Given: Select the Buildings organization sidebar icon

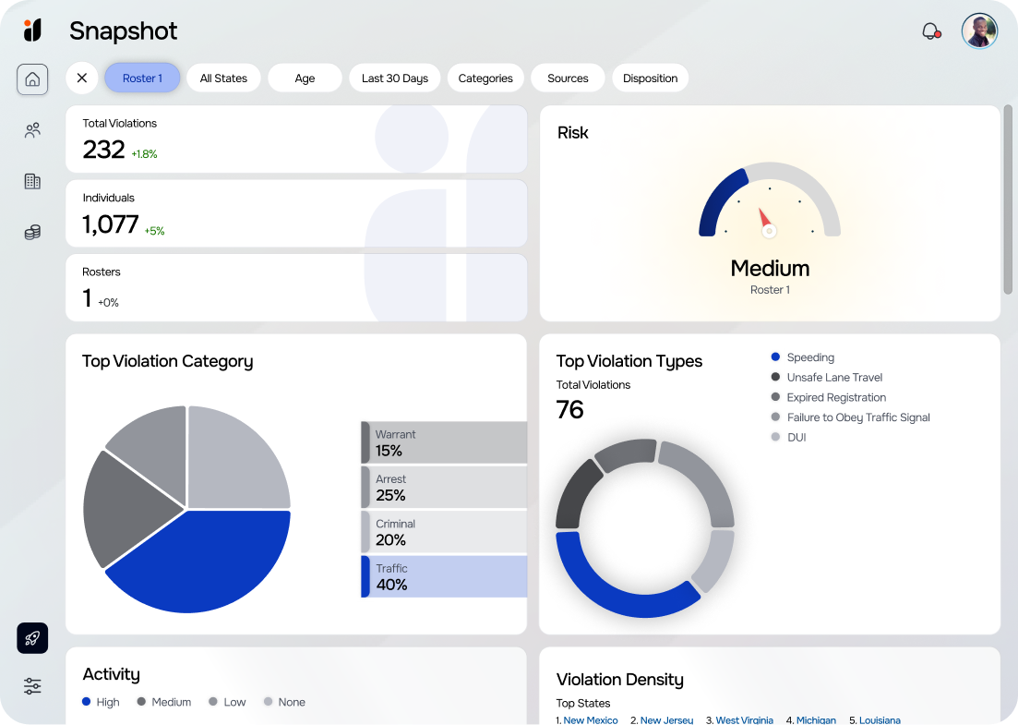Looking at the screenshot, I should coord(32,181).
